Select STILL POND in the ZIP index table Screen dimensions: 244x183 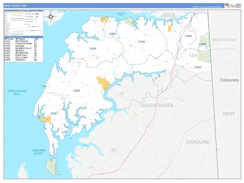pyautogui.click(x=21, y=58)
